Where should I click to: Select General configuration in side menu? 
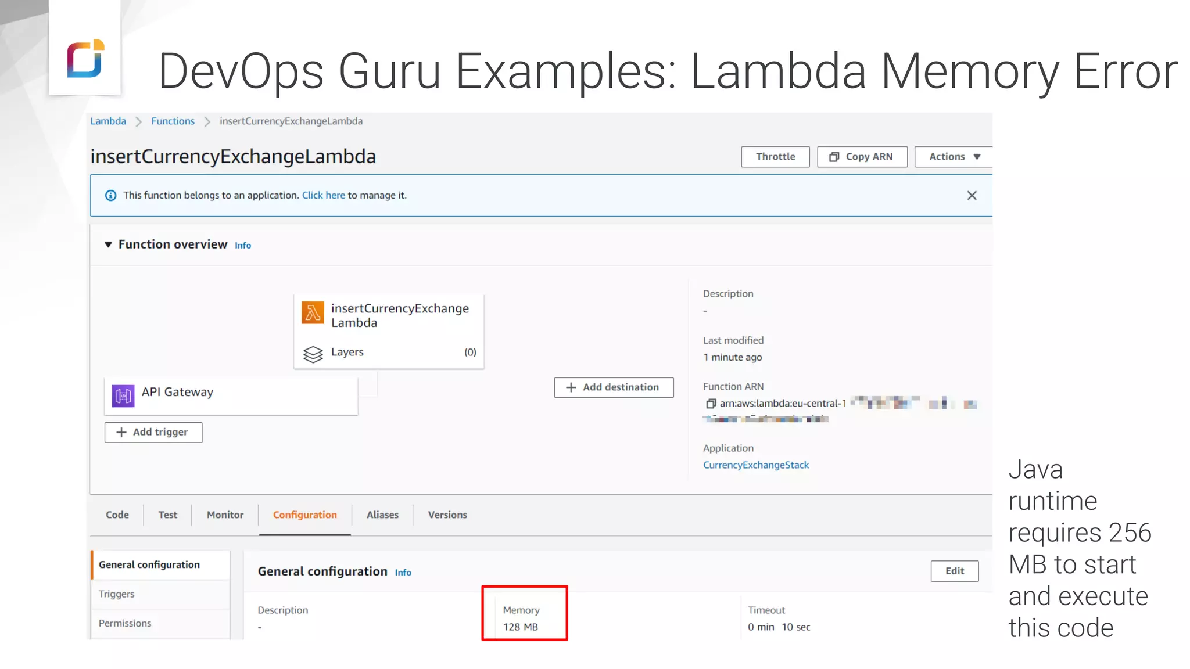coord(160,565)
